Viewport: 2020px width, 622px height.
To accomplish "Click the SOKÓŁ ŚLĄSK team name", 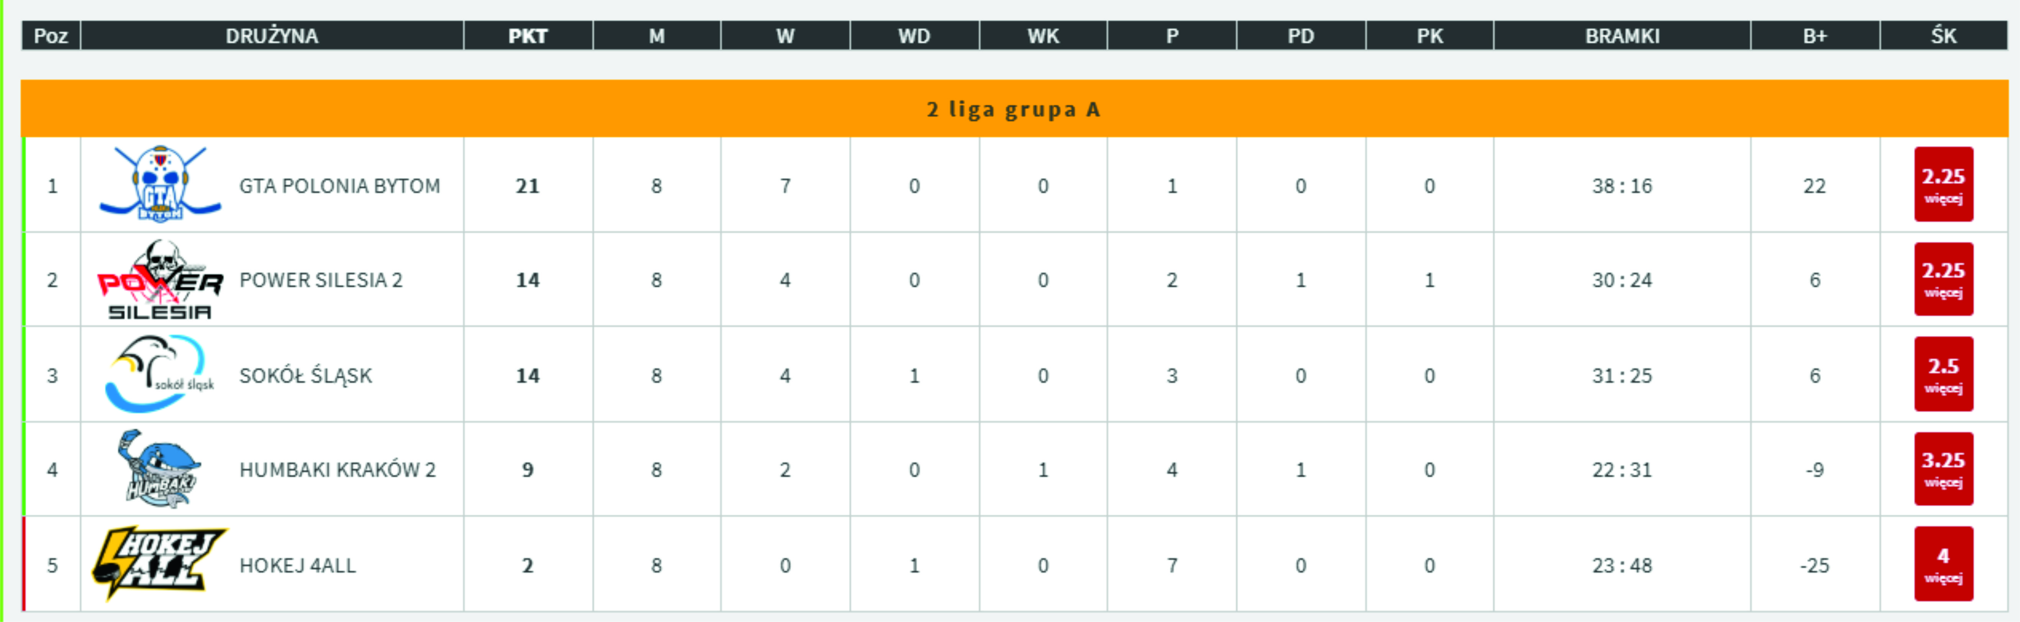I will 306,375.
